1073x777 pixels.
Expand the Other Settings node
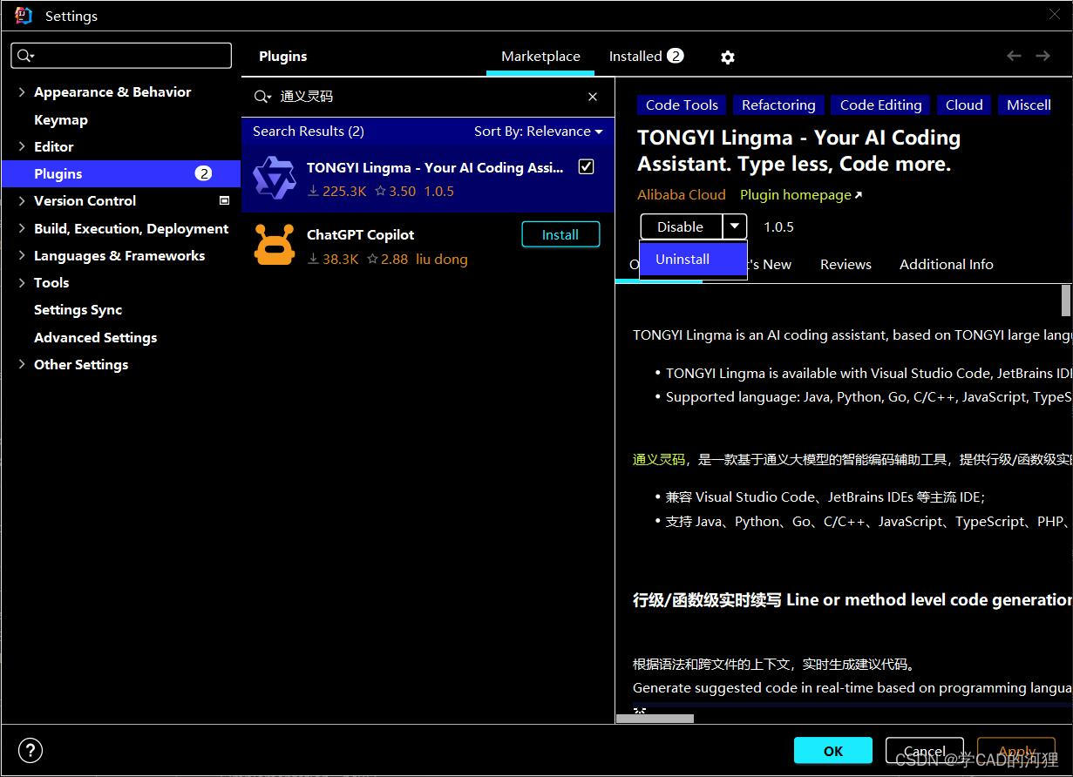(x=22, y=364)
